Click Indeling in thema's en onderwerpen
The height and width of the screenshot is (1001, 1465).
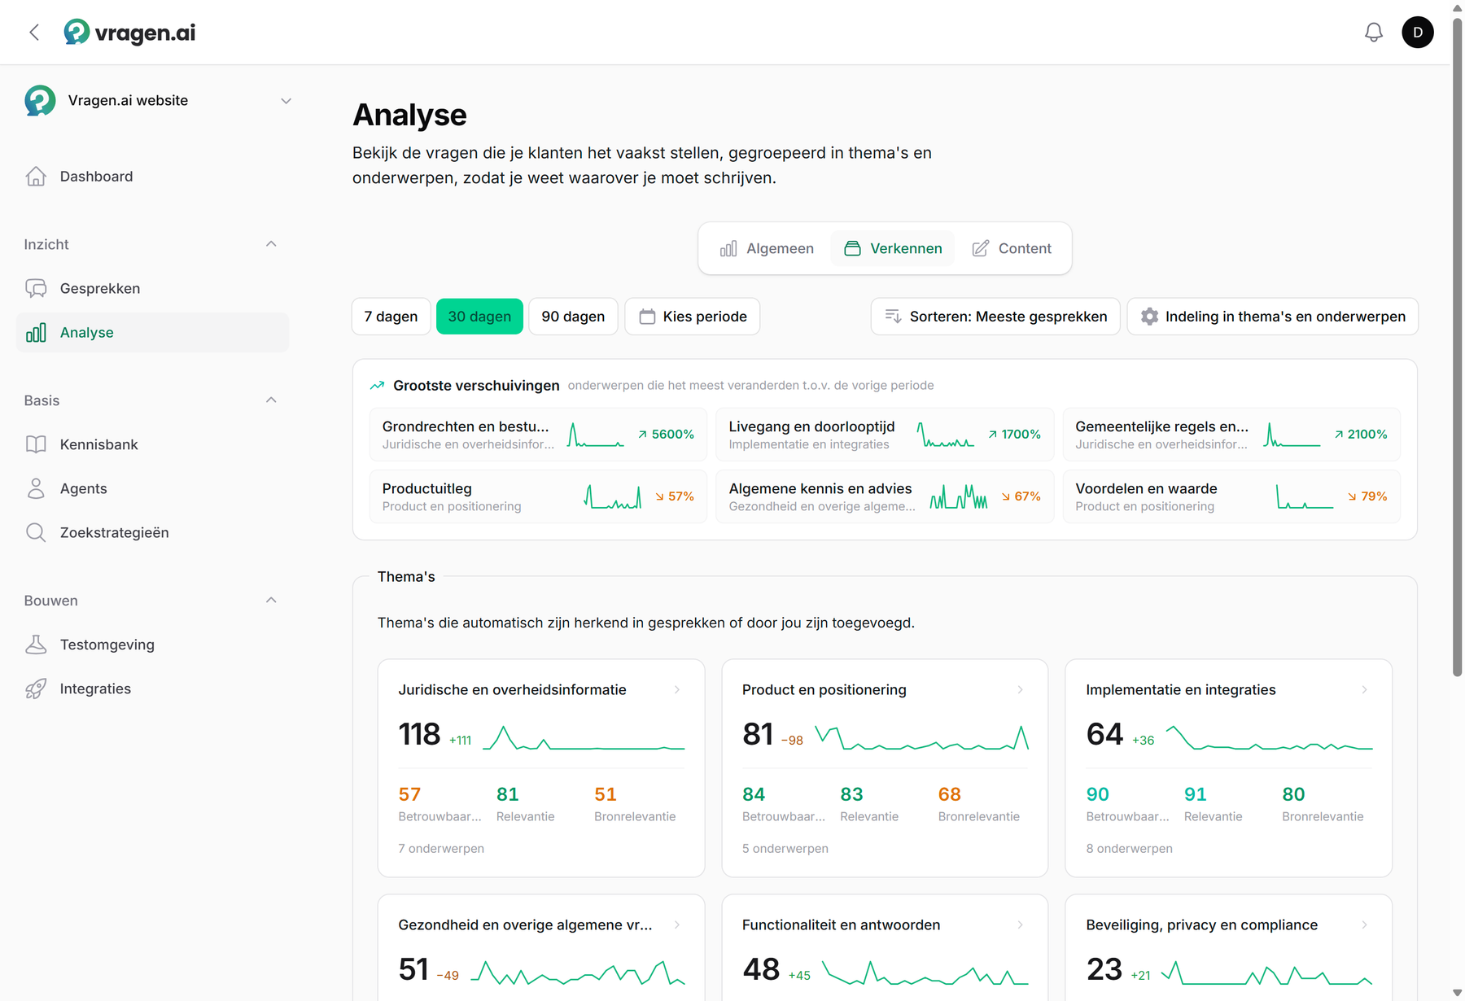tap(1273, 317)
